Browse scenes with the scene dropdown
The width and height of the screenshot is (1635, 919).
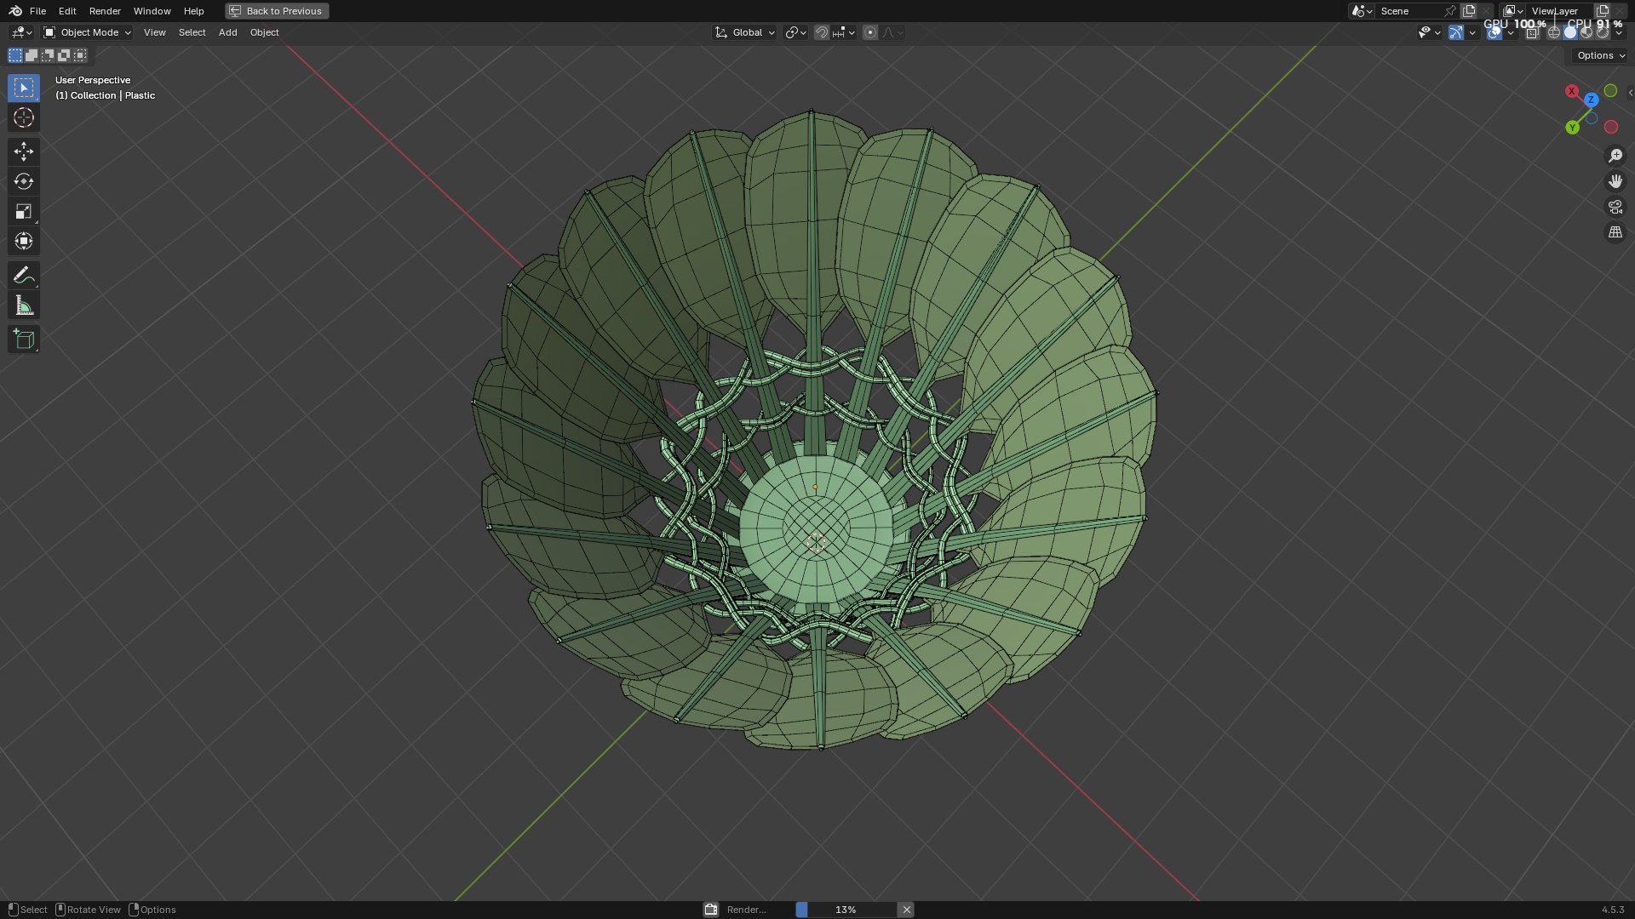(1362, 11)
